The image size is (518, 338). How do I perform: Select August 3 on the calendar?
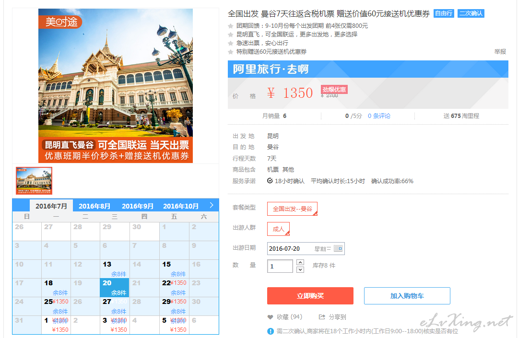click(115, 325)
